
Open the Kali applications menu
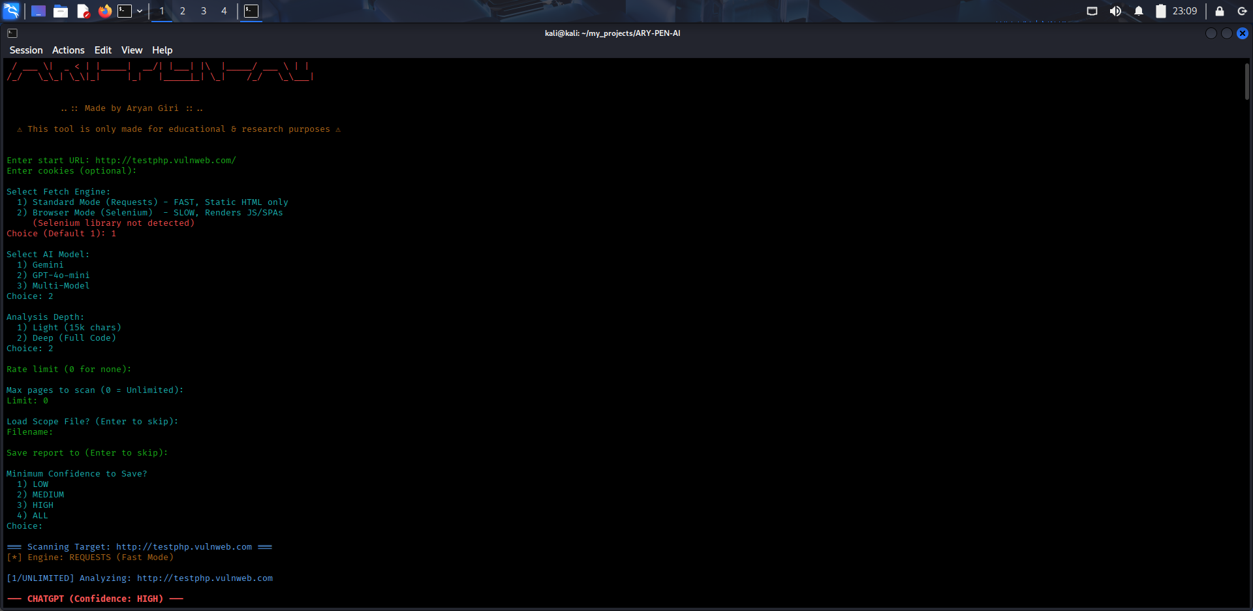click(10, 10)
